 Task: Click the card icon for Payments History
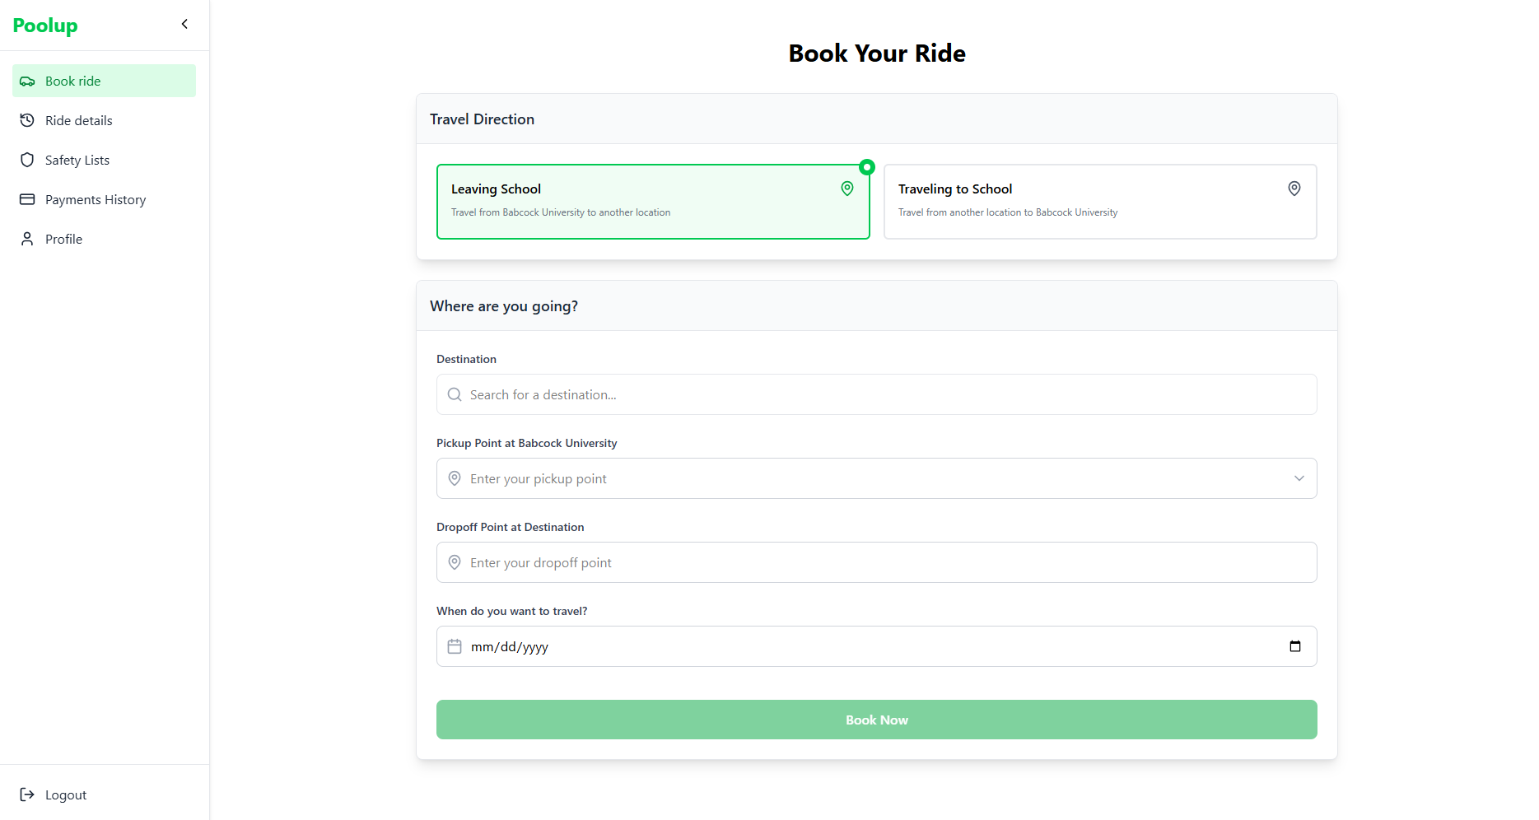click(27, 199)
